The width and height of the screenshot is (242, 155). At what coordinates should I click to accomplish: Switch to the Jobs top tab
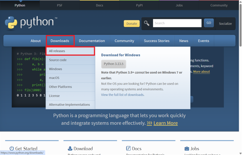click(x=179, y=5)
